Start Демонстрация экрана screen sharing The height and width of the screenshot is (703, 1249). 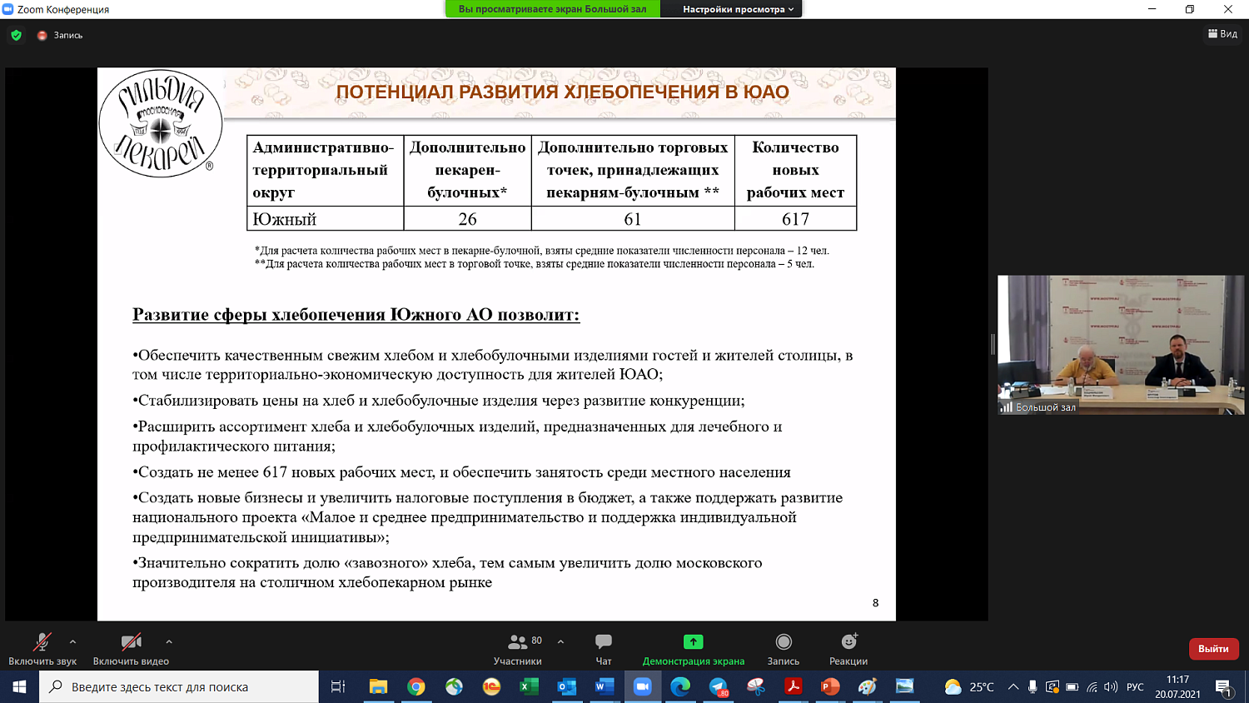tap(694, 648)
